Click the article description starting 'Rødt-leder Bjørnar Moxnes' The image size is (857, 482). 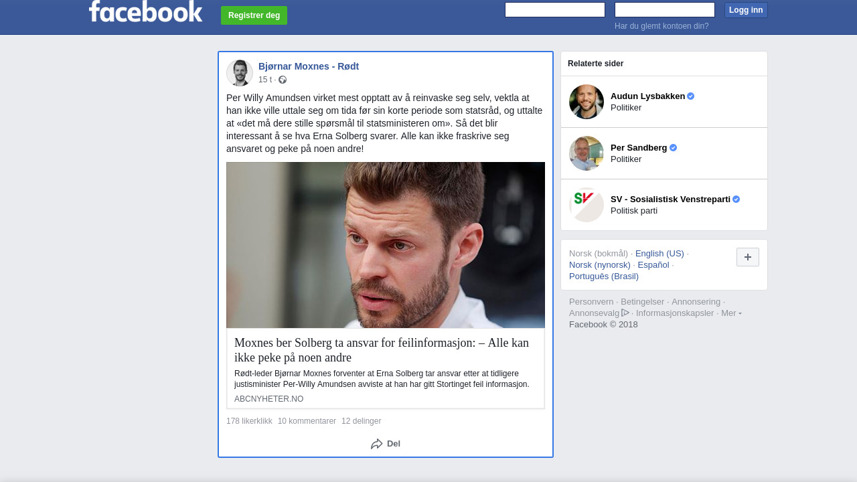pyautogui.click(x=382, y=379)
